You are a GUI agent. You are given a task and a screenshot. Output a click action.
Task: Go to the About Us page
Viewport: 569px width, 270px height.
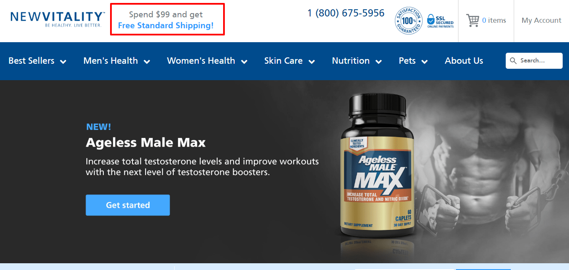[x=464, y=61]
